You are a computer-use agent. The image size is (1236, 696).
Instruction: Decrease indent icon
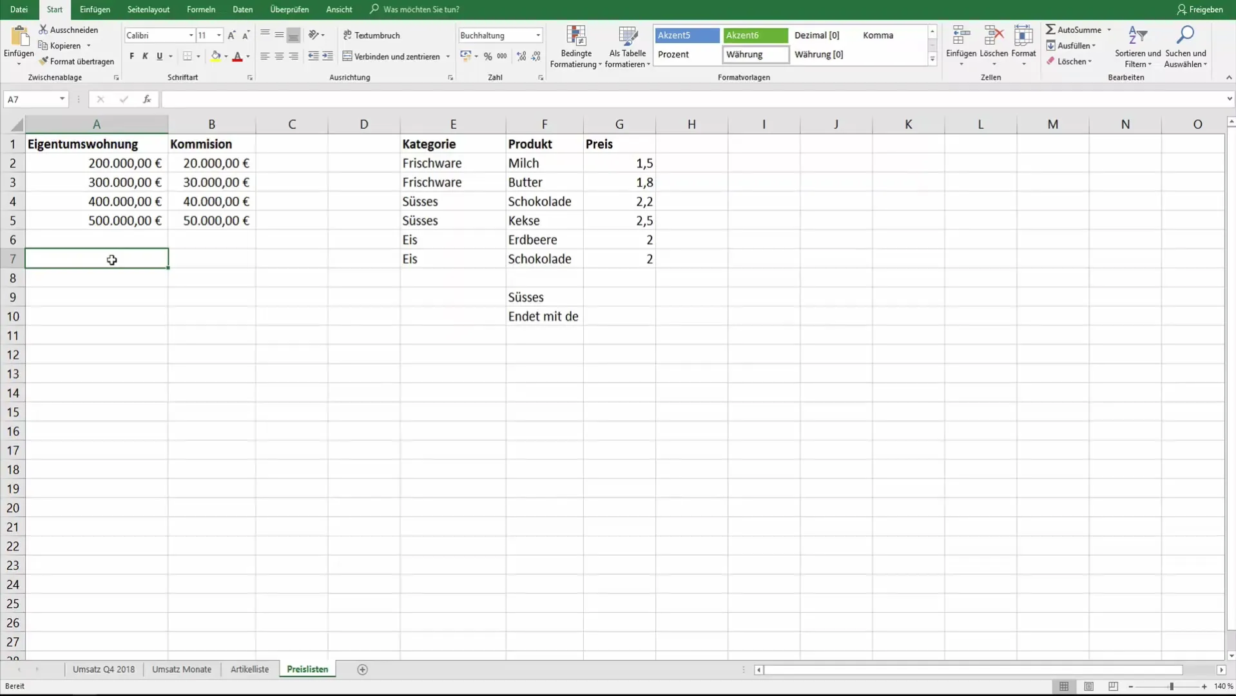point(313,57)
